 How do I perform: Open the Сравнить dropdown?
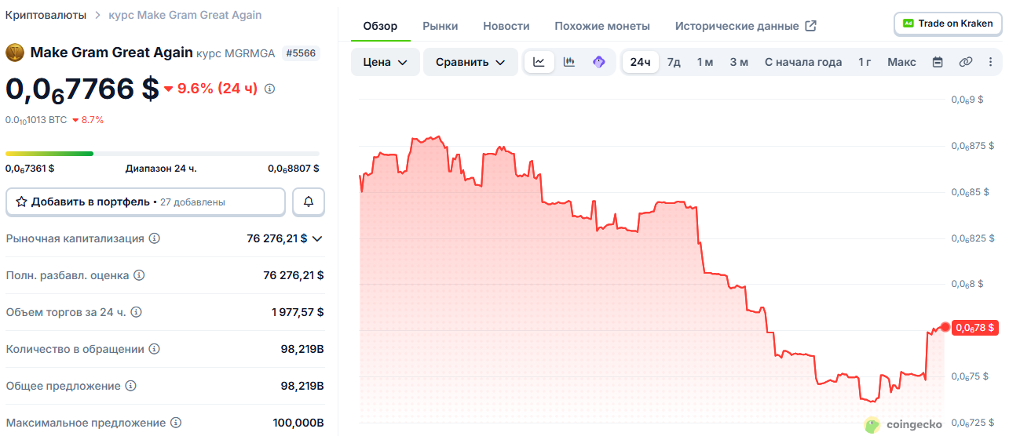[470, 62]
